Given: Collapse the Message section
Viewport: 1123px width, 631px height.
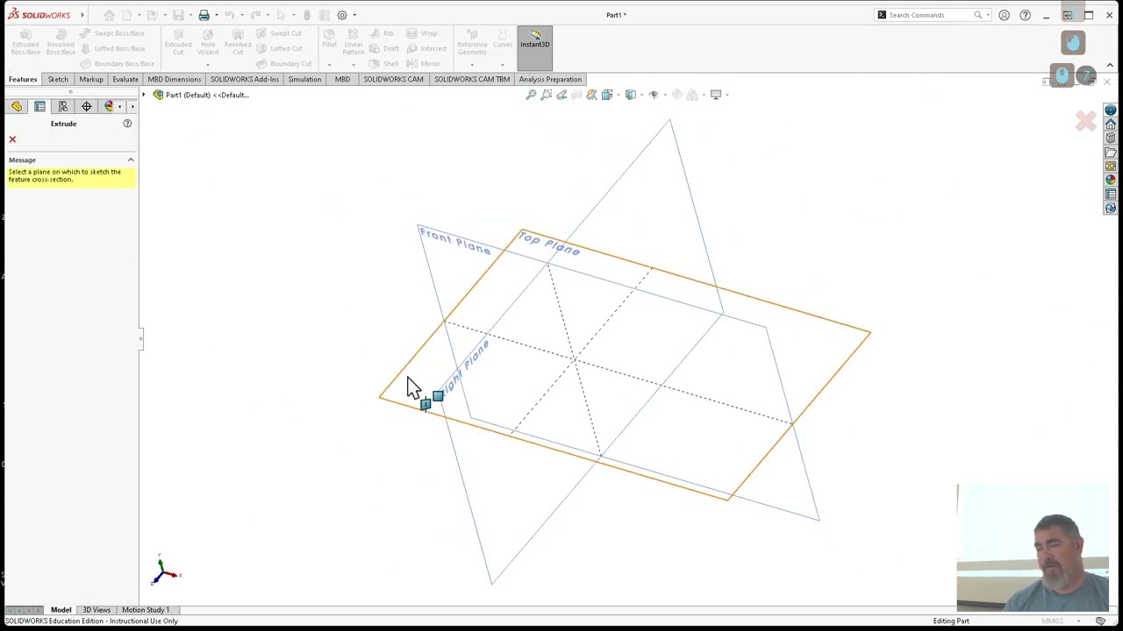Looking at the screenshot, I should tap(131, 160).
